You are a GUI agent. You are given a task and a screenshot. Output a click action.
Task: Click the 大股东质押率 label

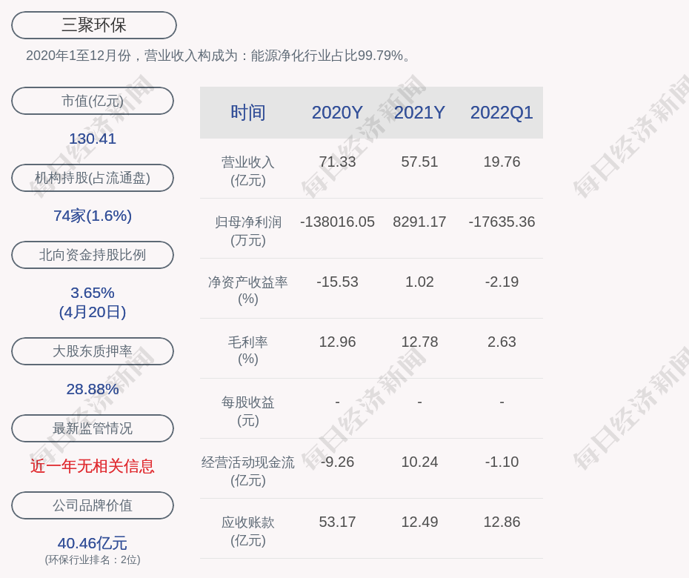click(93, 351)
